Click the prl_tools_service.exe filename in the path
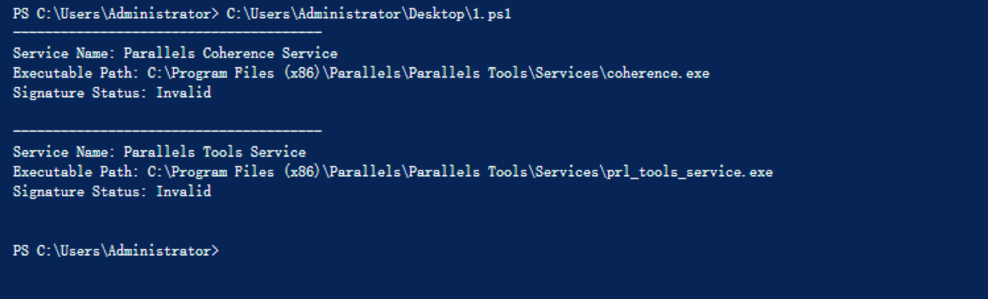Viewport: 988px width, 299px height. click(689, 172)
